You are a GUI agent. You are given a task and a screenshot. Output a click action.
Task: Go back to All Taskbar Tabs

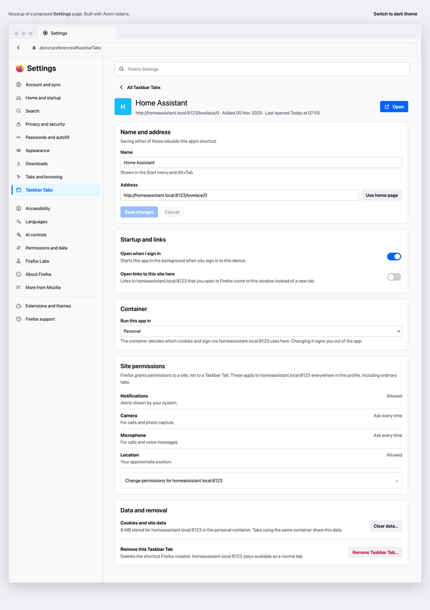pos(140,87)
